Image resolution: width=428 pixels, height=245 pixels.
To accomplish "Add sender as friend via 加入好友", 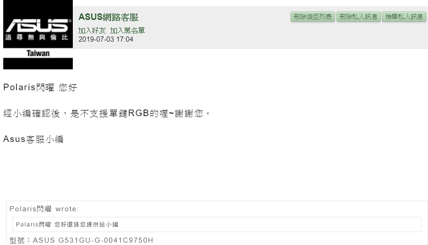I will coord(92,31).
